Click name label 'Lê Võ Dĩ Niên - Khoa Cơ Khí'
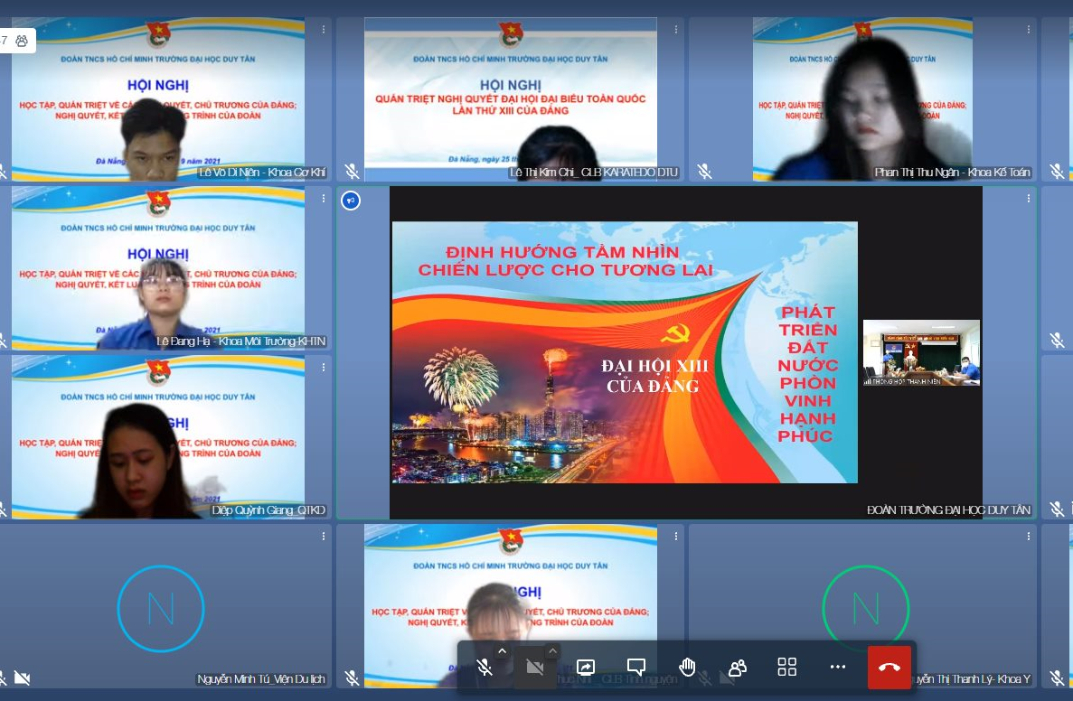 pos(262,173)
